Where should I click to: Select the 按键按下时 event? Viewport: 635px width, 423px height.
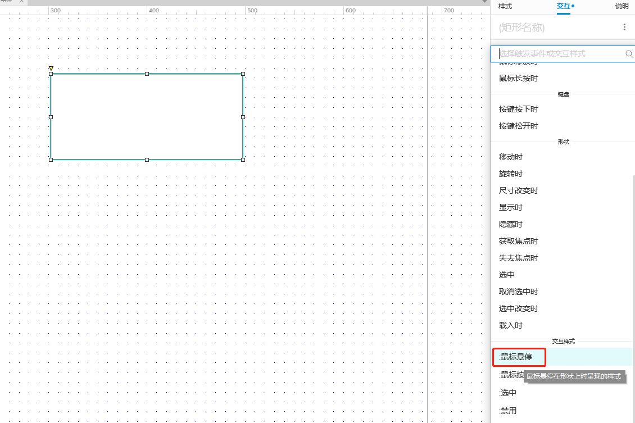click(518, 109)
